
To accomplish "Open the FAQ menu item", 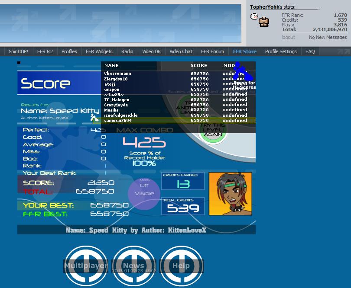I will pos(310,51).
